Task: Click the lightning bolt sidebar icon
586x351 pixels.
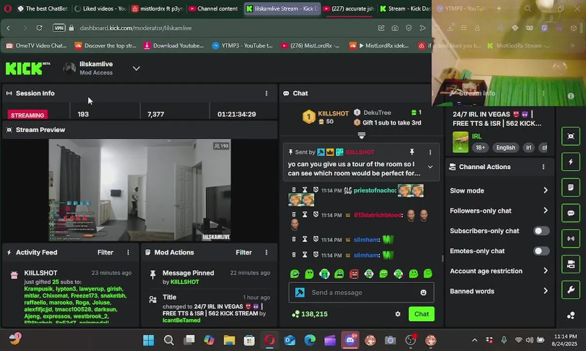Action: point(571,162)
